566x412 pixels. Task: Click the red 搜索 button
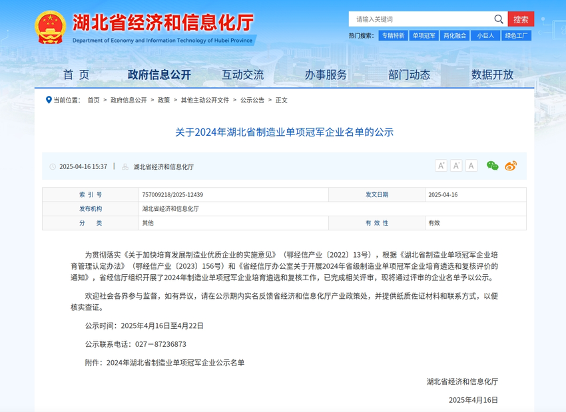click(x=521, y=19)
